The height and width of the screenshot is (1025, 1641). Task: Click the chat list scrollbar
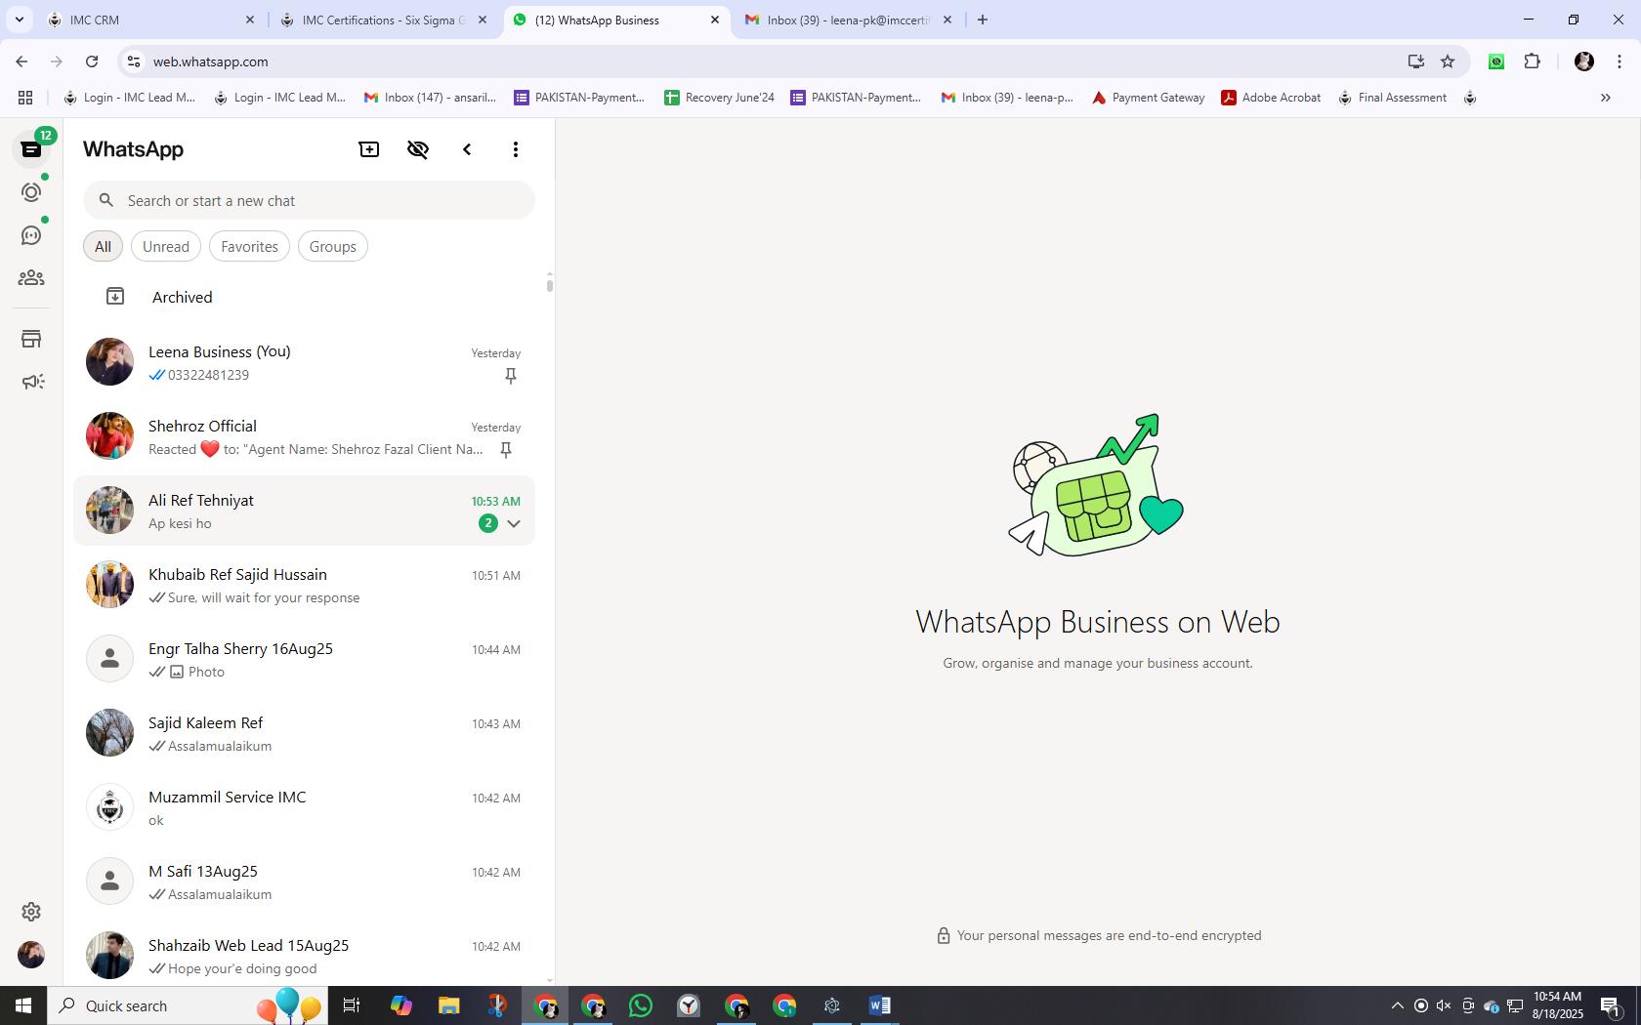tap(550, 285)
